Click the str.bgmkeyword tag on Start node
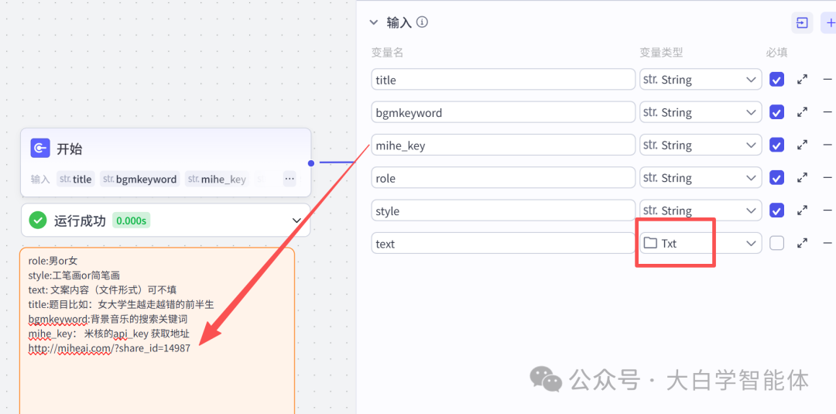This screenshot has width=836, height=414. pos(139,179)
